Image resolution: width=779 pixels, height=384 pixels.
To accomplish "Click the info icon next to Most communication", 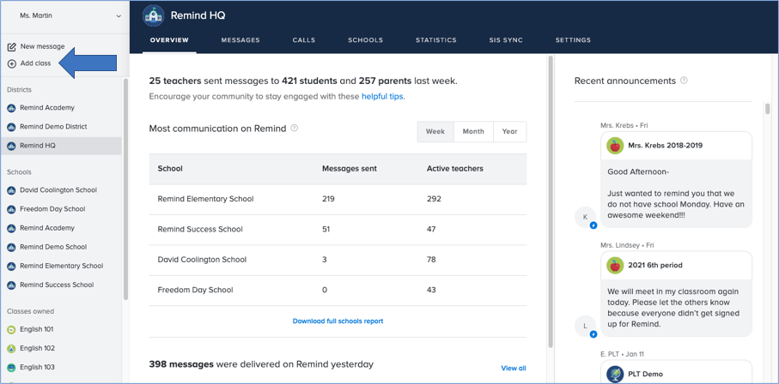I will click(295, 129).
